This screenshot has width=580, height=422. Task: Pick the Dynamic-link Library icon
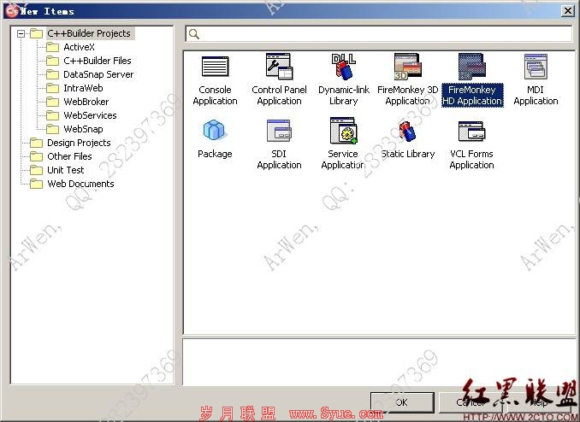pyautogui.click(x=344, y=67)
